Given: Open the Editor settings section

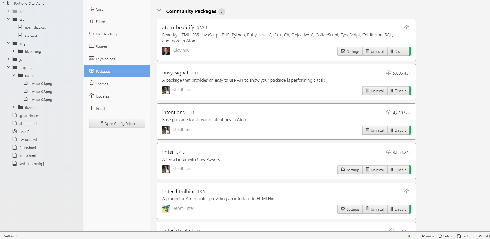Looking at the screenshot, I should coord(117,22).
